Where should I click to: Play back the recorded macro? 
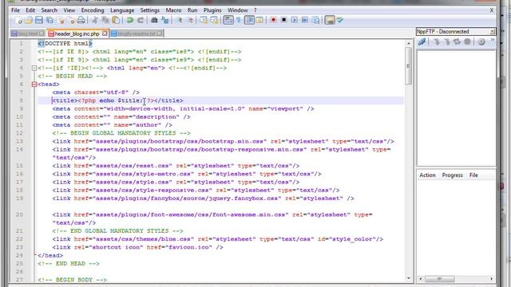point(295,20)
